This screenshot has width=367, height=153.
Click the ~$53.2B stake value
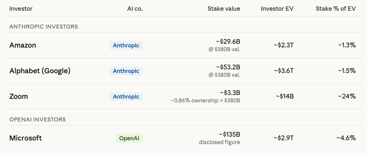pyautogui.click(x=228, y=67)
